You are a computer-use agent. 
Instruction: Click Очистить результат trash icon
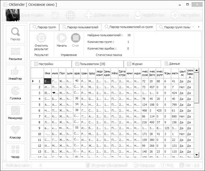pyautogui.click(x=41, y=38)
